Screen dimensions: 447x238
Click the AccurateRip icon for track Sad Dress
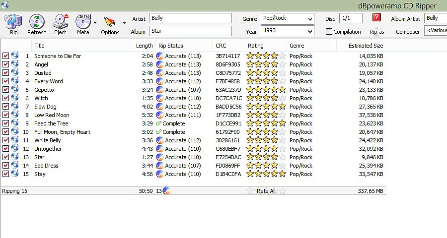[160, 166]
